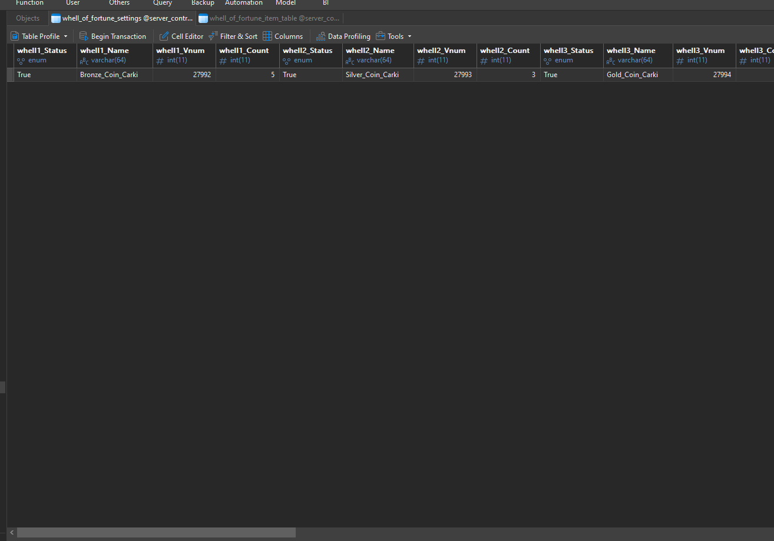This screenshot has width=774, height=541.
Task: Click the Gold_Coin_Carki cell
Action: pos(639,75)
